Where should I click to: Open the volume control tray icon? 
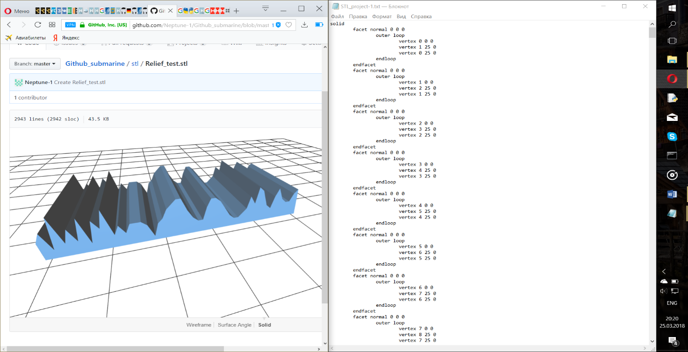[x=663, y=291]
